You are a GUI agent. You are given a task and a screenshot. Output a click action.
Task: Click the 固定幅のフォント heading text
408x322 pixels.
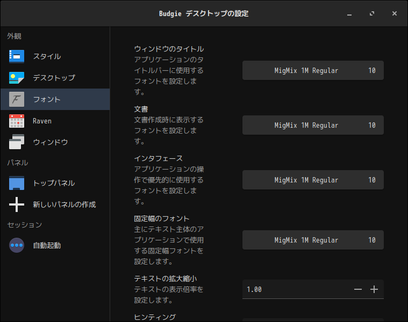(x=162, y=218)
